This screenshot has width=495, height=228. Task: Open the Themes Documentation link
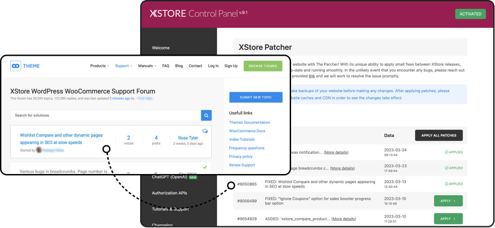(x=249, y=122)
